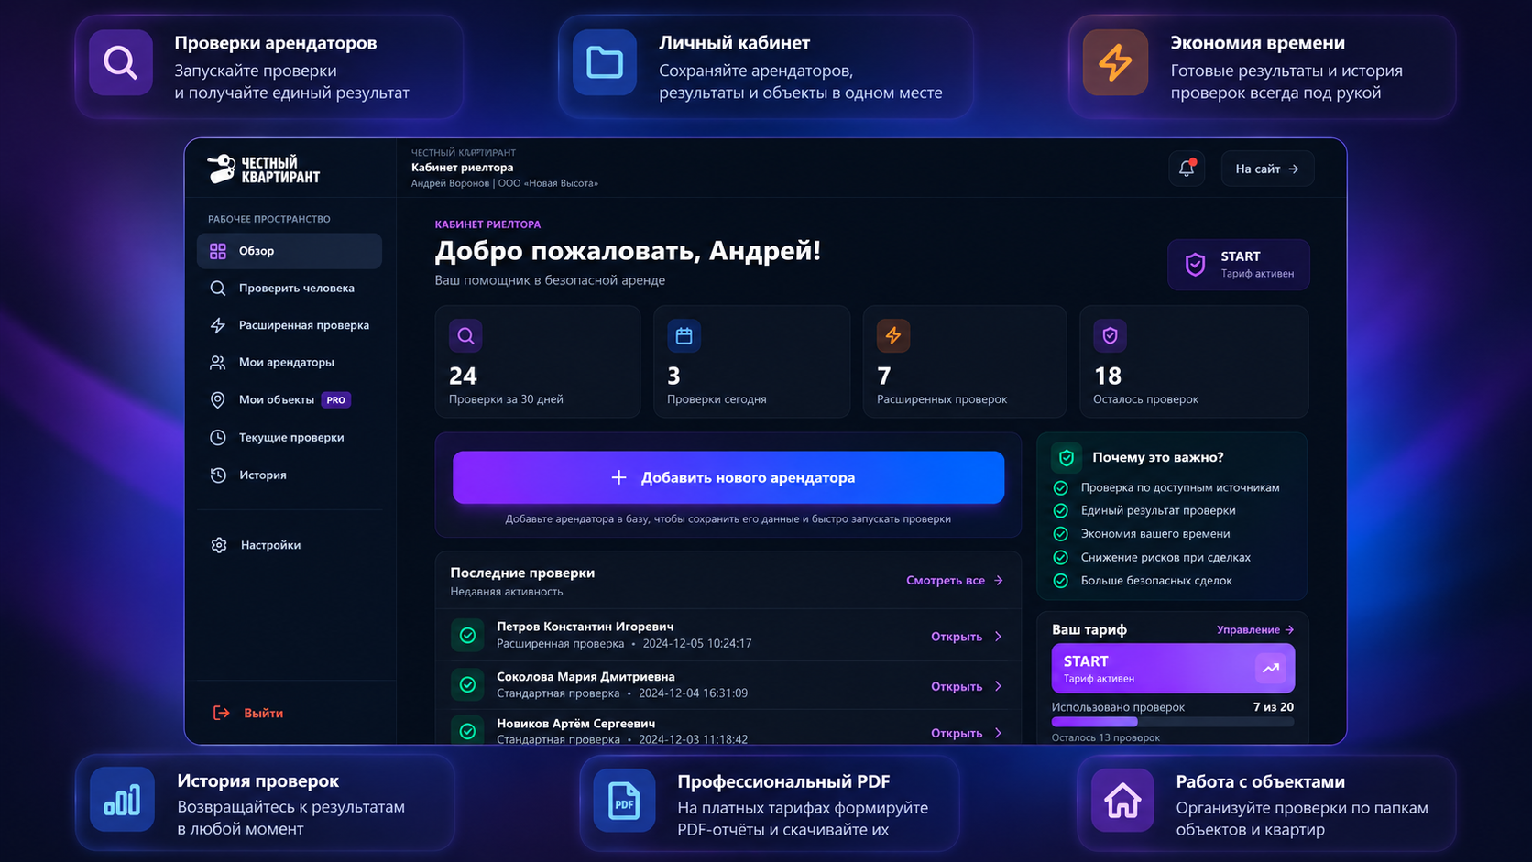
Task: Open Мои объекты PRO sidebar item
Action: [290, 400]
